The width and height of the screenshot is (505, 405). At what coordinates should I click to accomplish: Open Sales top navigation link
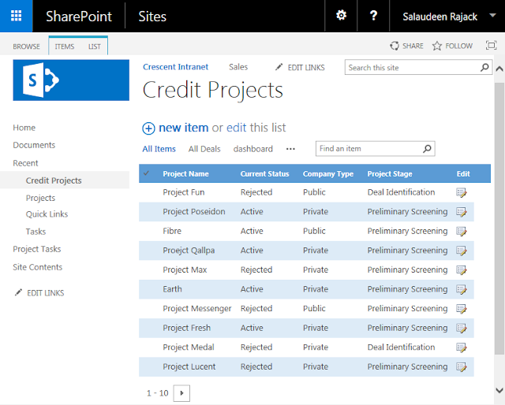click(238, 67)
